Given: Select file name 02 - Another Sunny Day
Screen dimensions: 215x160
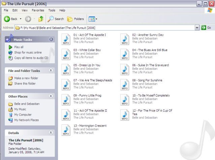Looking at the screenshot, I should click(148, 35).
